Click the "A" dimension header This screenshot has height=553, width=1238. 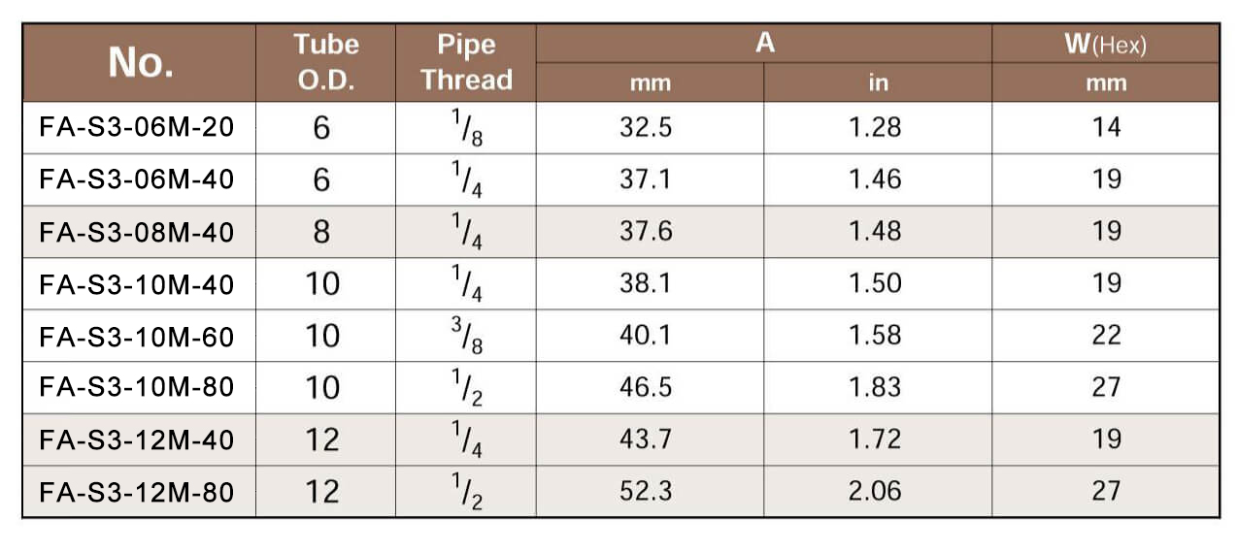764,44
